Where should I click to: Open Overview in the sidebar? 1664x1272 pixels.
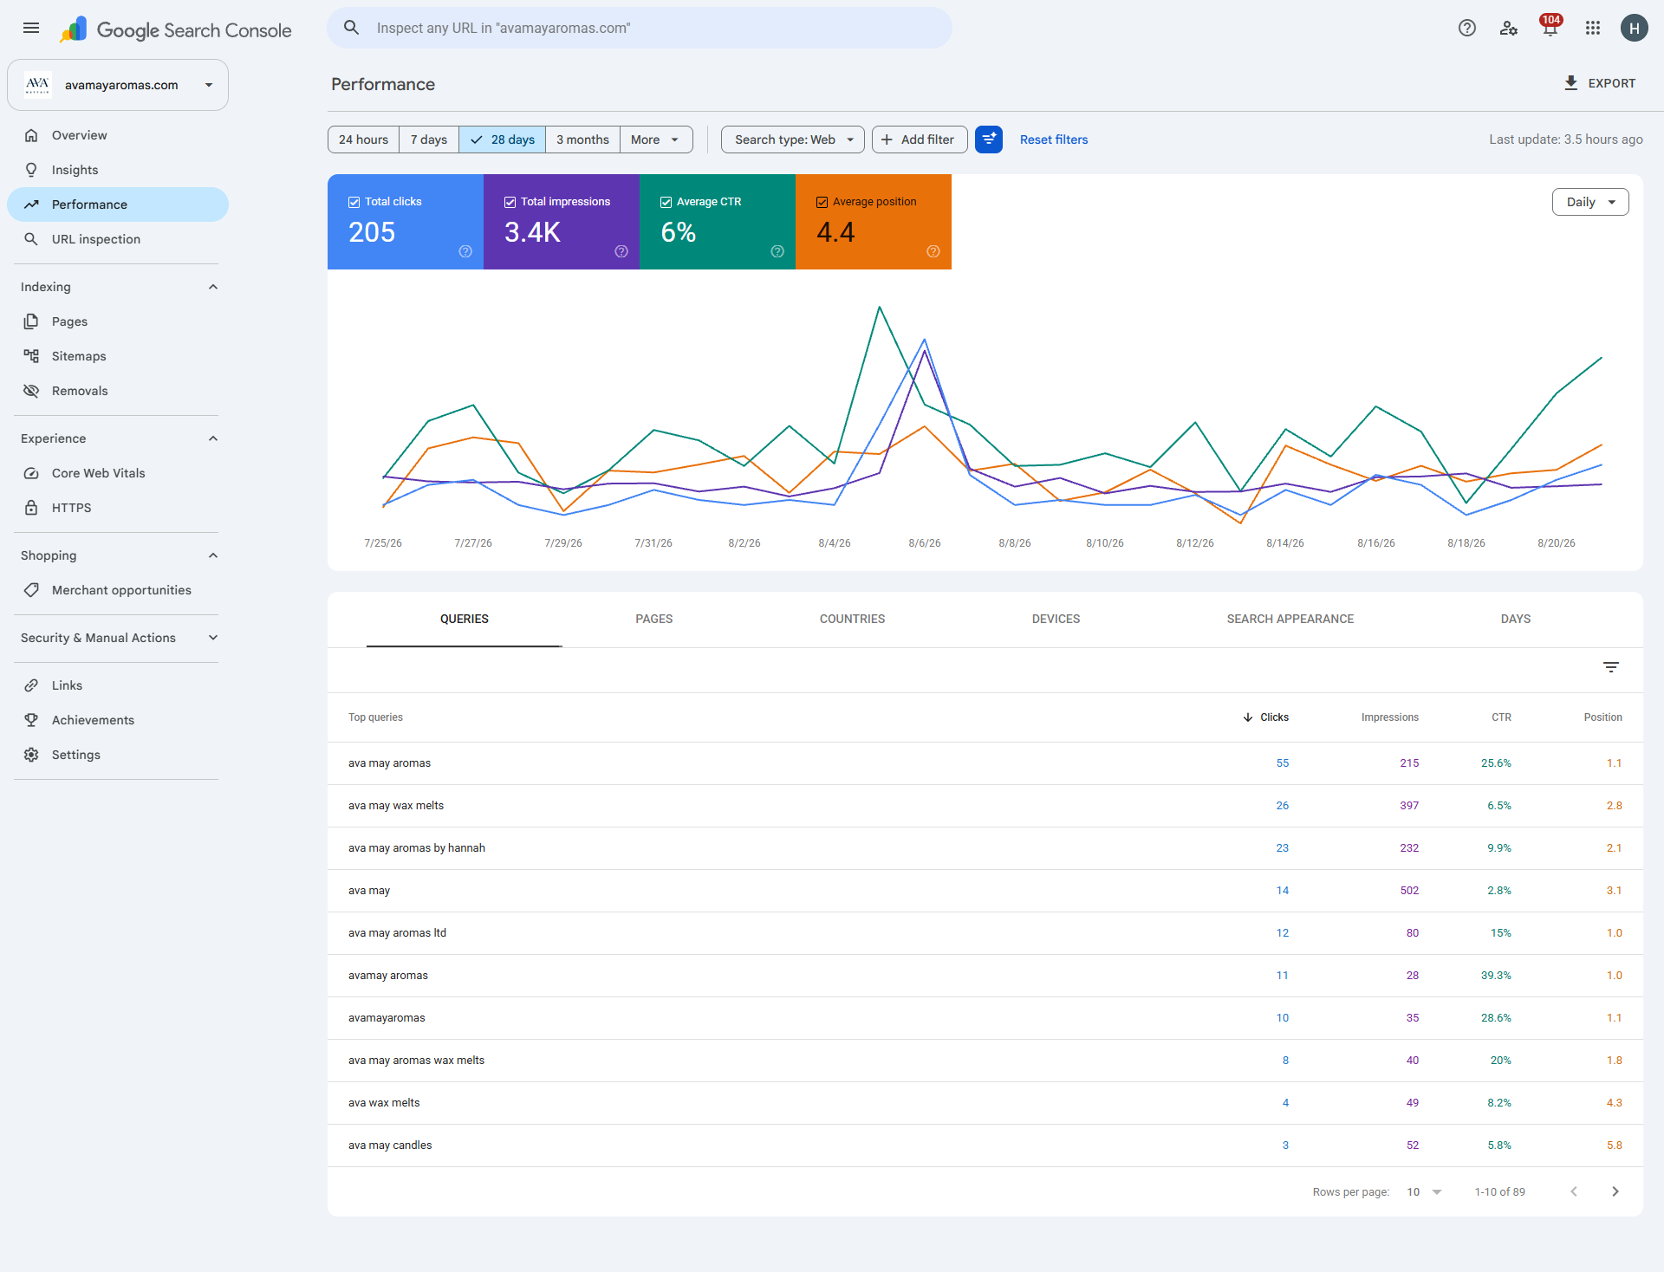(118, 135)
